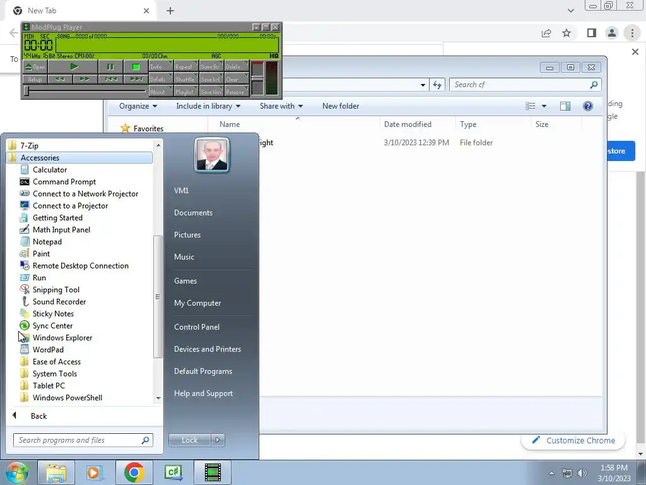The width and height of the screenshot is (646, 485).
Task: Play the song in ModPlug Player
Action: coord(74,67)
